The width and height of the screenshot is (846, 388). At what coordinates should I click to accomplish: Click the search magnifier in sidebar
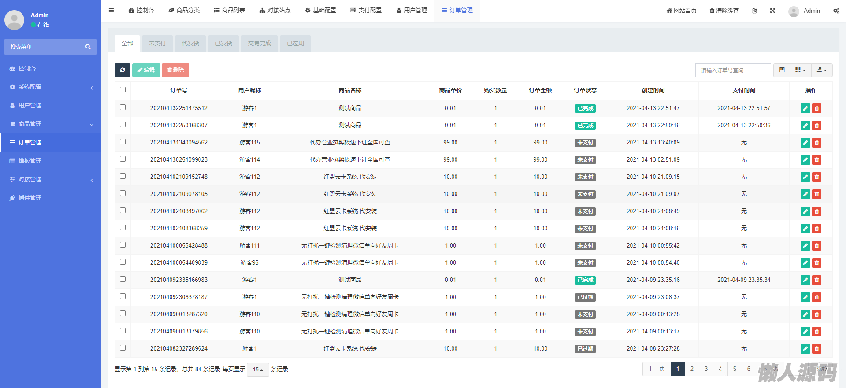[x=88, y=47]
